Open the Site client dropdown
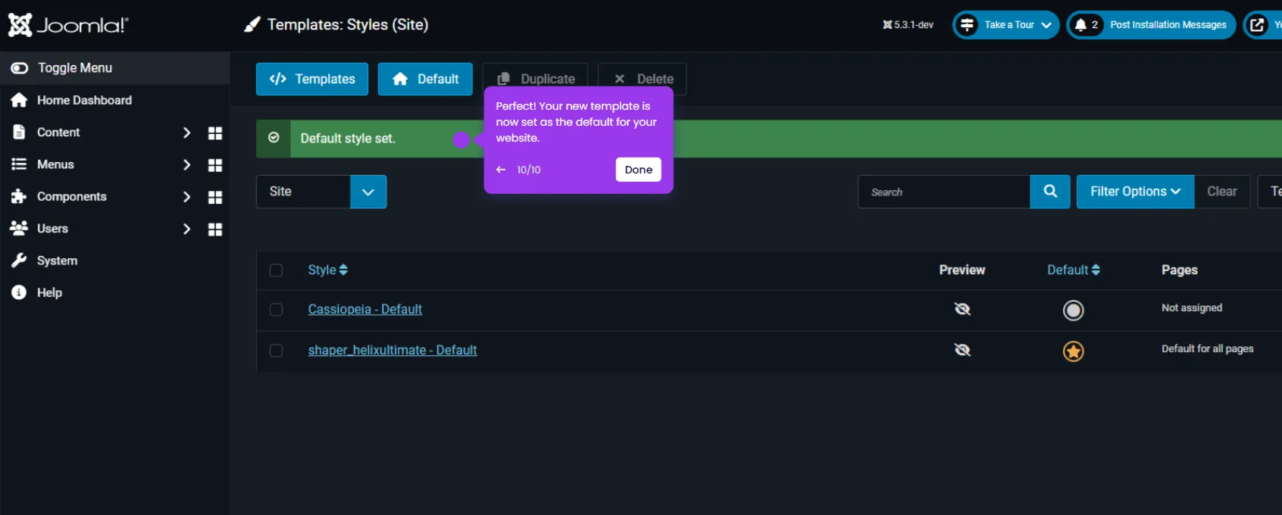The width and height of the screenshot is (1282, 515). (x=321, y=192)
